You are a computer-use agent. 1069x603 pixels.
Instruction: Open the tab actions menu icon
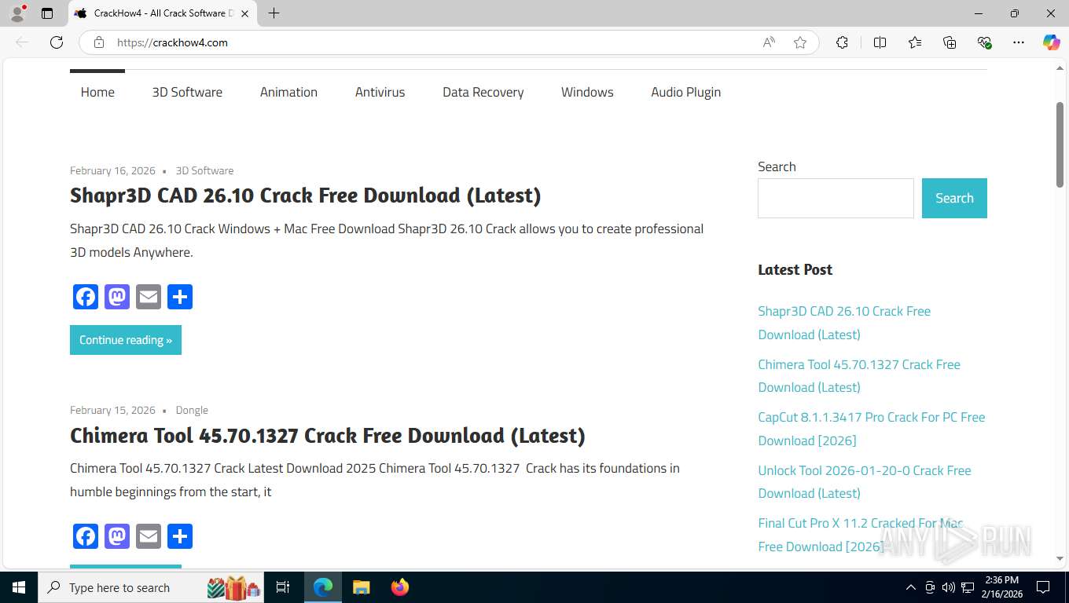coord(47,13)
